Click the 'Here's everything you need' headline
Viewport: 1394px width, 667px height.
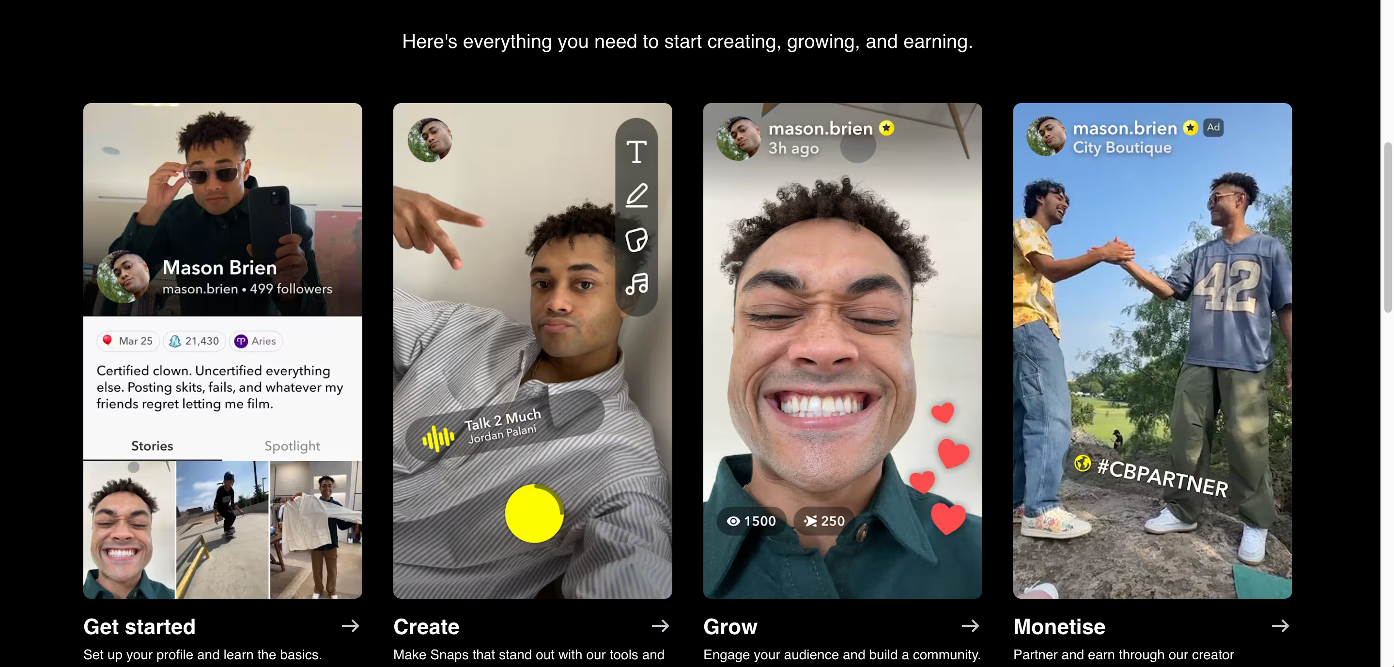pyautogui.click(x=687, y=42)
